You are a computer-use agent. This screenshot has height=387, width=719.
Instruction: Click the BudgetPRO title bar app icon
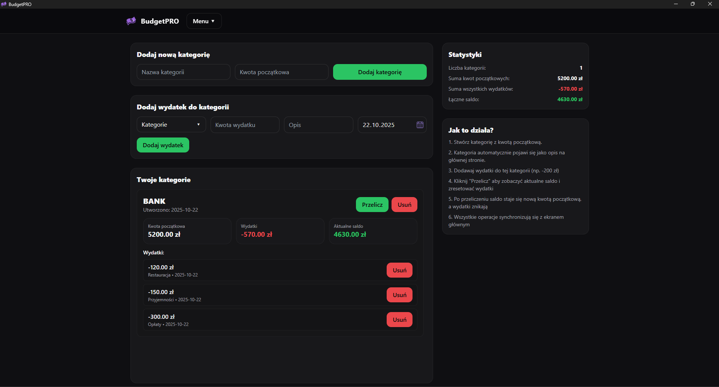pyautogui.click(x=4, y=4)
